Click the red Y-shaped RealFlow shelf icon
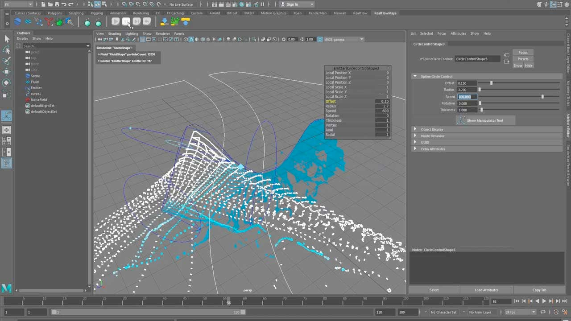 [49, 21]
